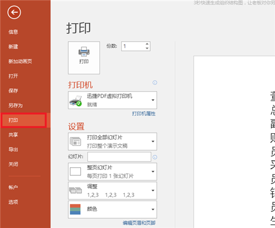Click the collated pages icon for 调整
The height and width of the screenshot is (228, 275).
(75, 191)
